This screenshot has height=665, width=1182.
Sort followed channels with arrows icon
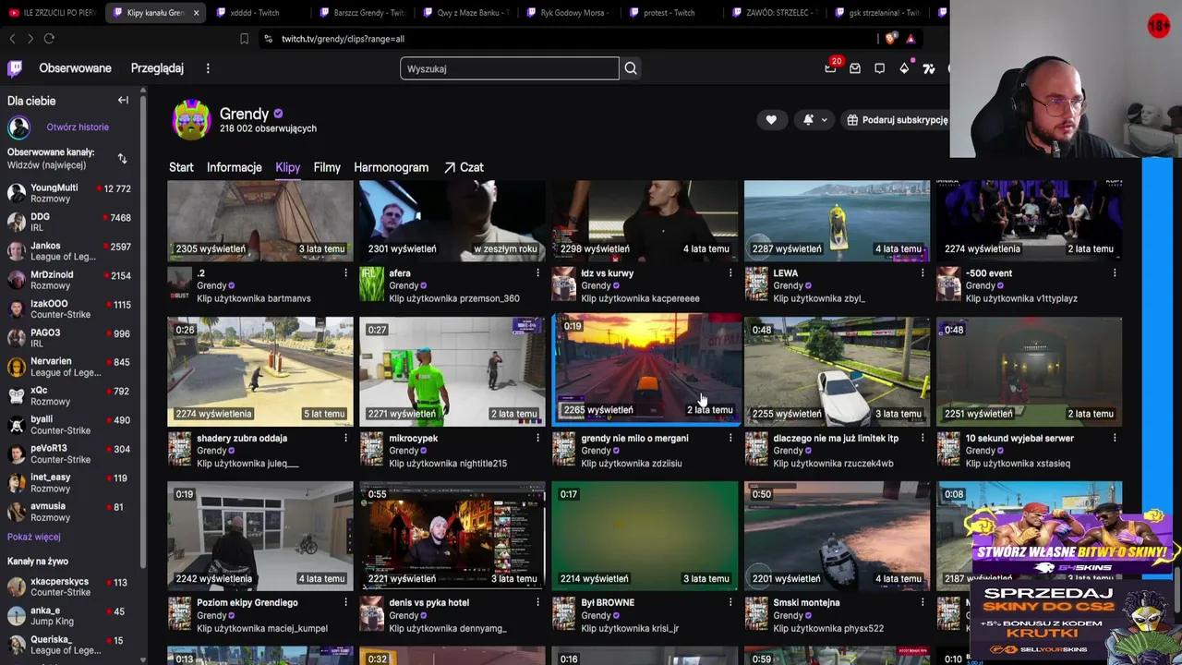pos(122,159)
